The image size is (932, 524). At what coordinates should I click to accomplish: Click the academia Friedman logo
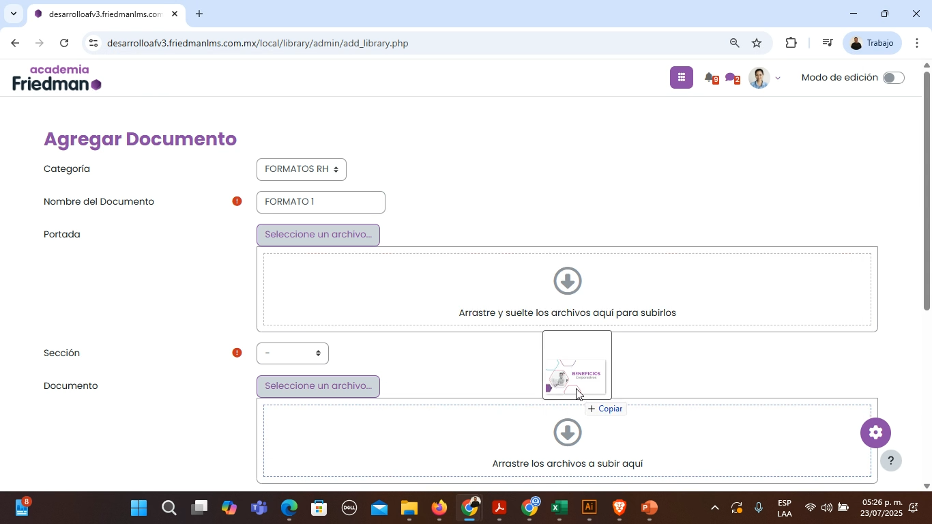pos(57,78)
